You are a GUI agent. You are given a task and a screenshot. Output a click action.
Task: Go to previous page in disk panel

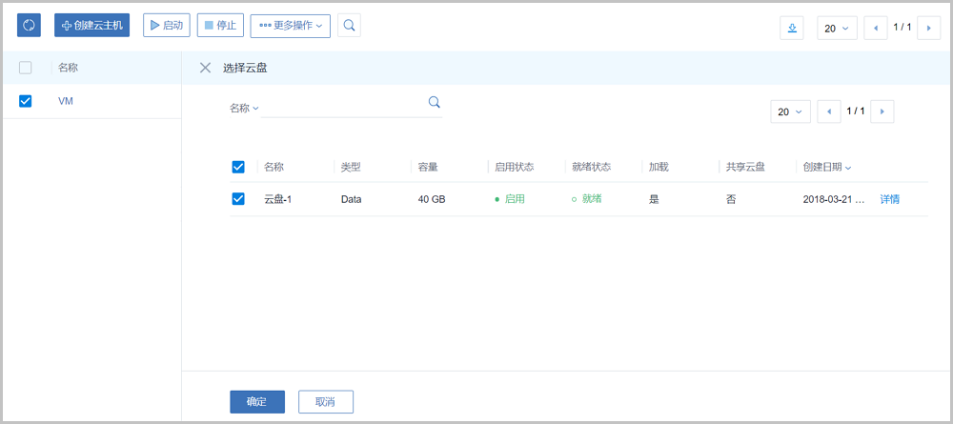[x=828, y=111]
